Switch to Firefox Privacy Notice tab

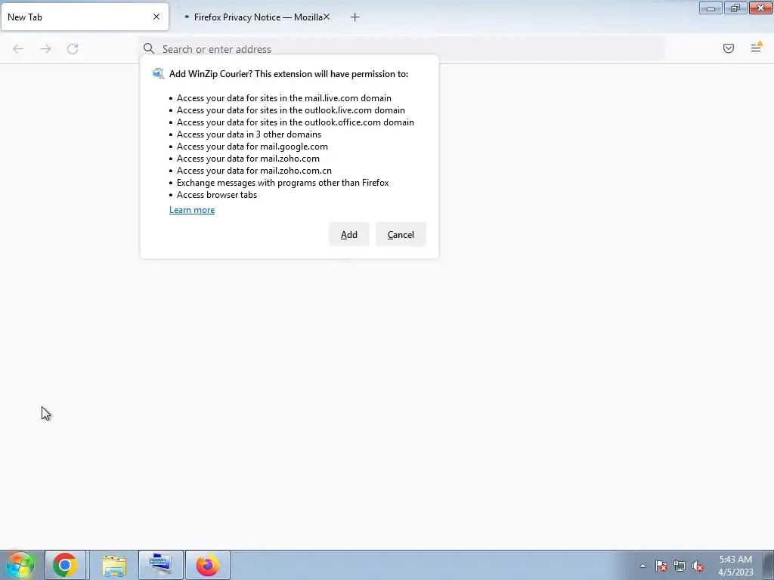point(252,17)
